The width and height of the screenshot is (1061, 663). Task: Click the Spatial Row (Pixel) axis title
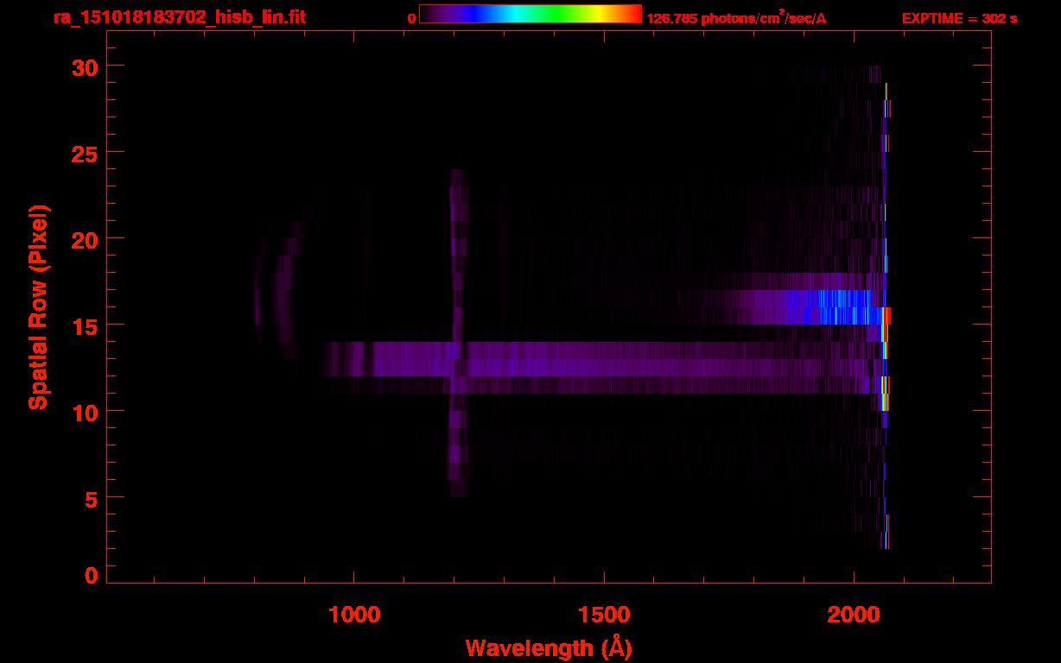pyautogui.click(x=37, y=306)
